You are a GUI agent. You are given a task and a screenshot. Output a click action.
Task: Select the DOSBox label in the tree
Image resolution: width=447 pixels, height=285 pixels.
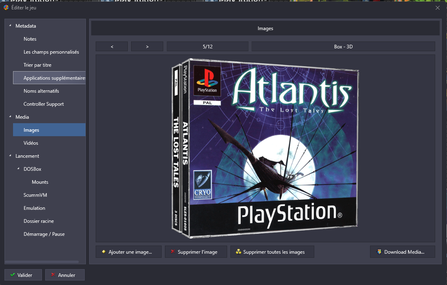pos(33,169)
